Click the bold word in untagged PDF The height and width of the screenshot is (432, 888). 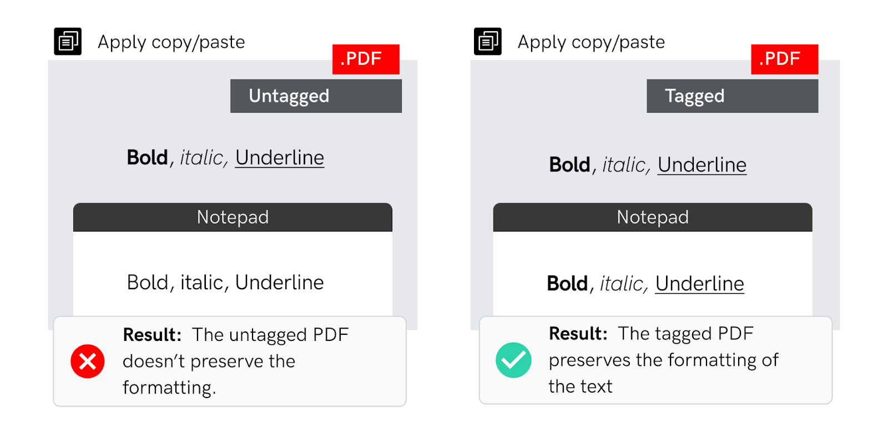pyautogui.click(x=147, y=158)
